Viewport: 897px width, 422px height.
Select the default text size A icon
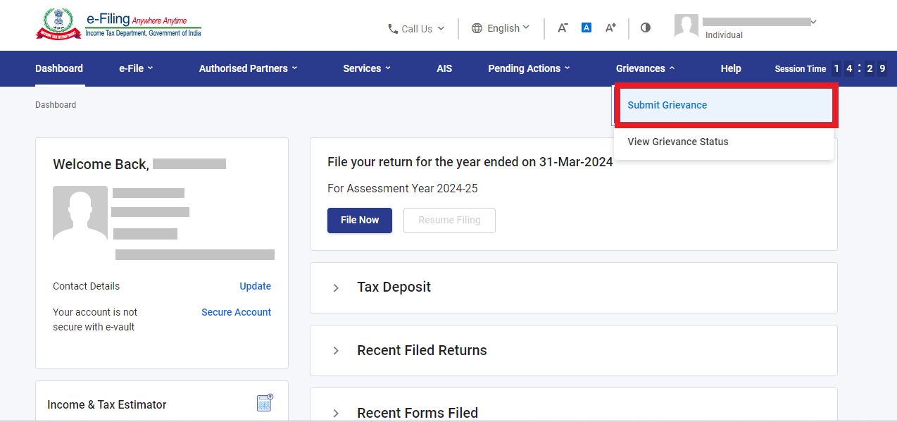586,27
